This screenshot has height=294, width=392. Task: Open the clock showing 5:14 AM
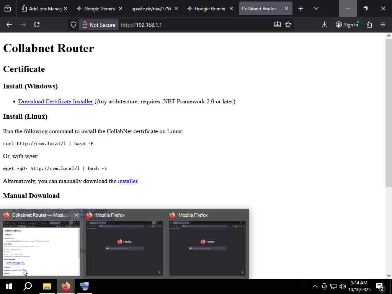pos(359,286)
